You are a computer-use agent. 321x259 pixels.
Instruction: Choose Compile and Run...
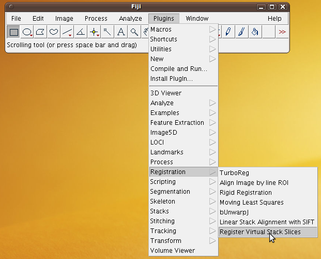(x=183, y=69)
